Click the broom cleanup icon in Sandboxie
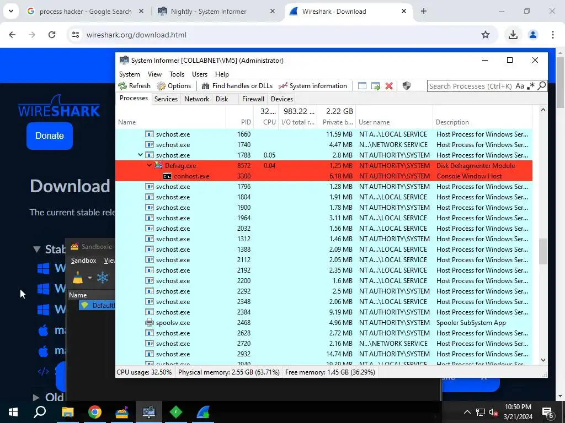565x423 pixels. click(x=77, y=278)
